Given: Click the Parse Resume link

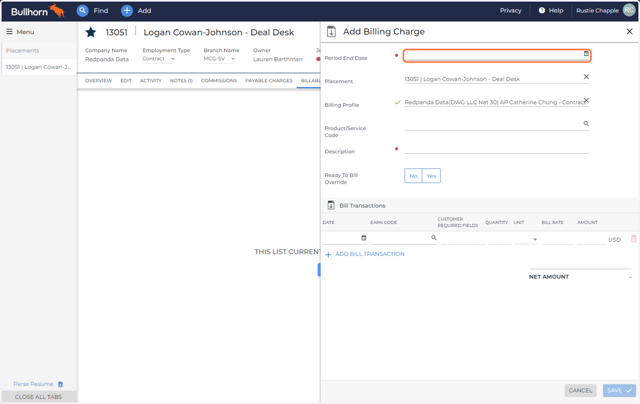Looking at the screenshot, I should (34, 384).
